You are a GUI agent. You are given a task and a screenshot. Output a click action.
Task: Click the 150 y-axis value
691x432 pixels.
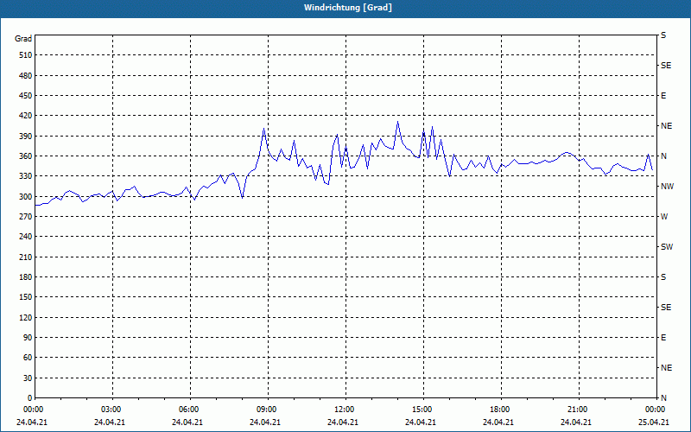pyautogui.click(x=26, y=297)
